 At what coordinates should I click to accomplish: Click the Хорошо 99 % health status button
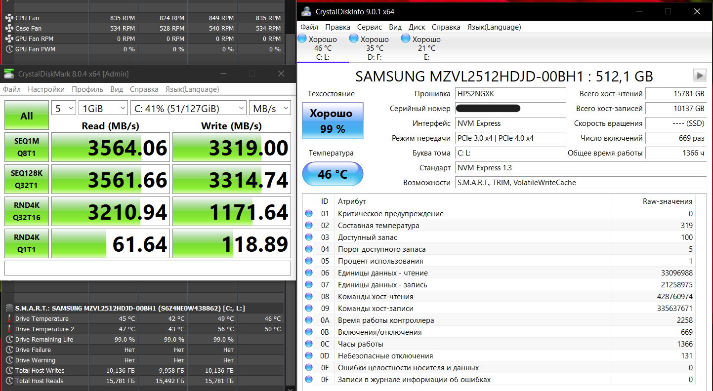click(x=333, y=121)
